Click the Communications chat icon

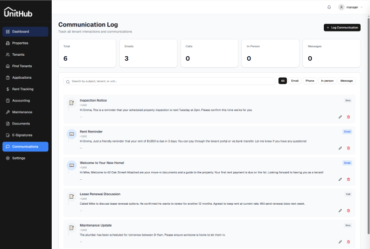click(x=8, y=146)
